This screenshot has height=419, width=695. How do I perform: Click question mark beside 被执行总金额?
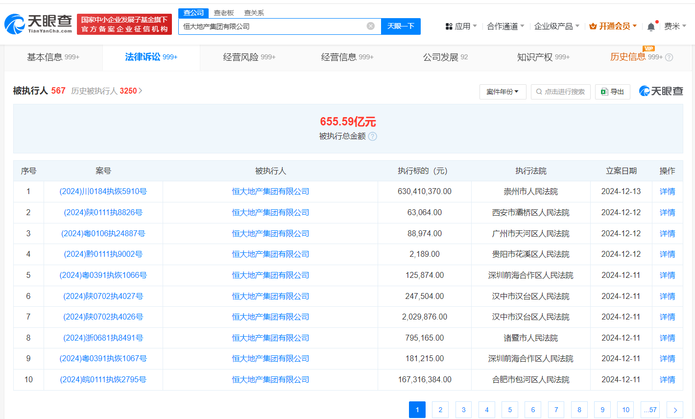[x=372, y=137]
